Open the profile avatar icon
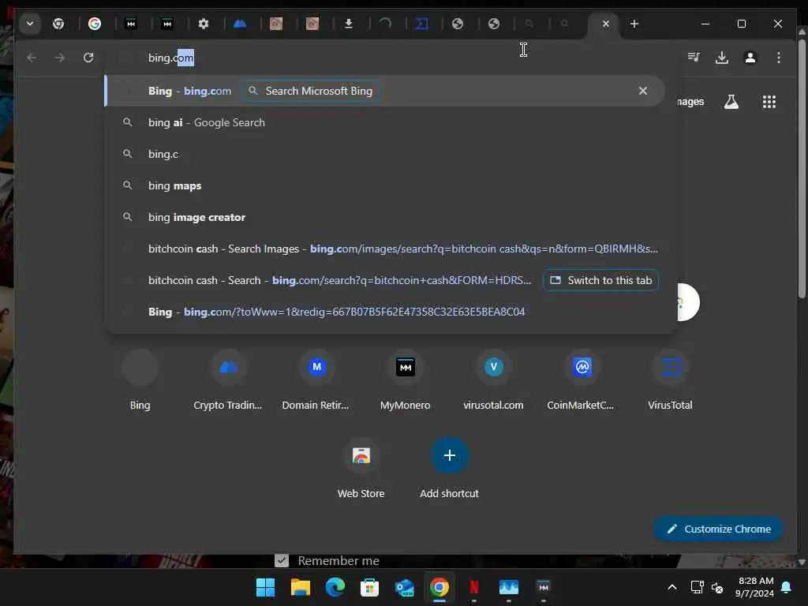808x606 pixels. coord(750,57)
